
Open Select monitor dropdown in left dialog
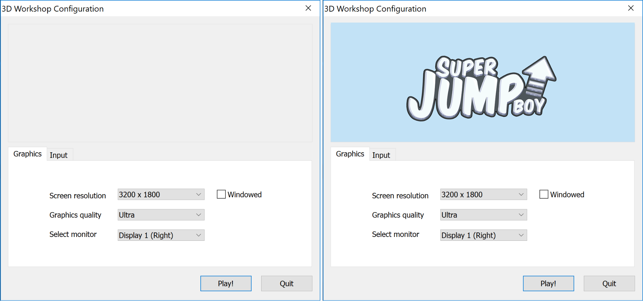tap(161, 235)
